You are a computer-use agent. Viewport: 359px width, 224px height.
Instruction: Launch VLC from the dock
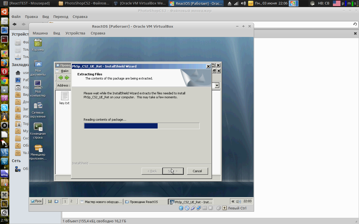point(4,116)
